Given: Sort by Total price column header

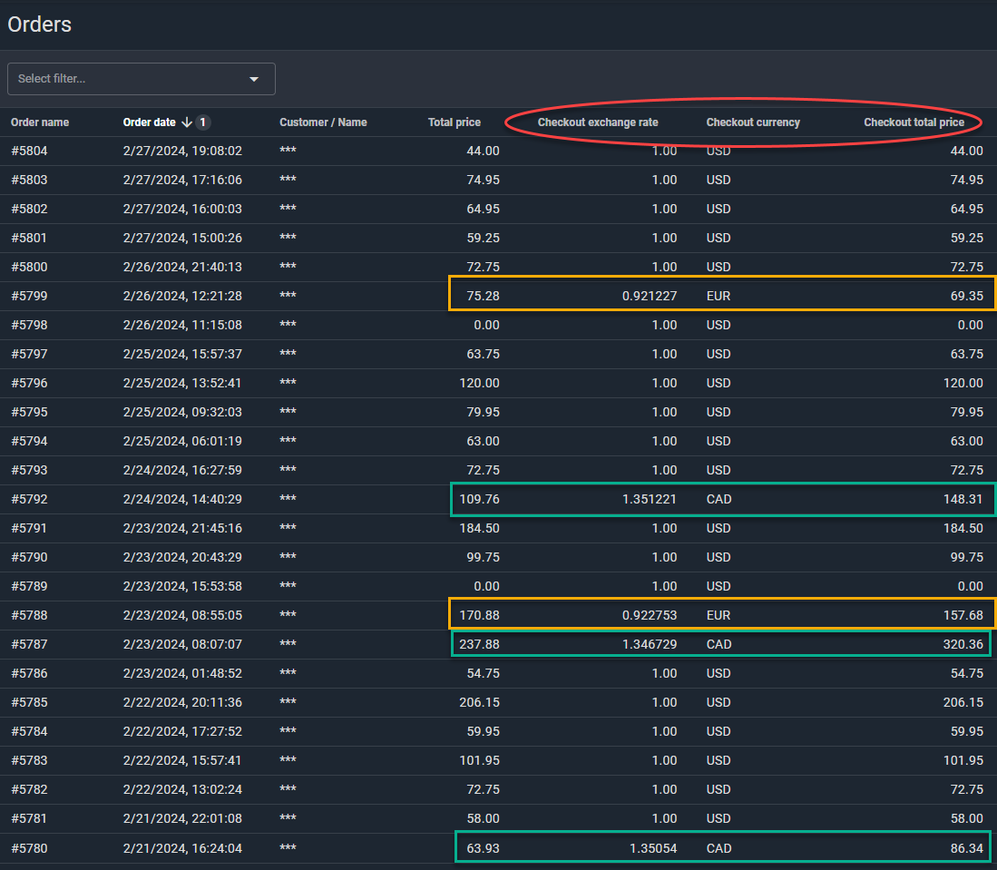Looking at the screenshot, I should coord(454,122).
